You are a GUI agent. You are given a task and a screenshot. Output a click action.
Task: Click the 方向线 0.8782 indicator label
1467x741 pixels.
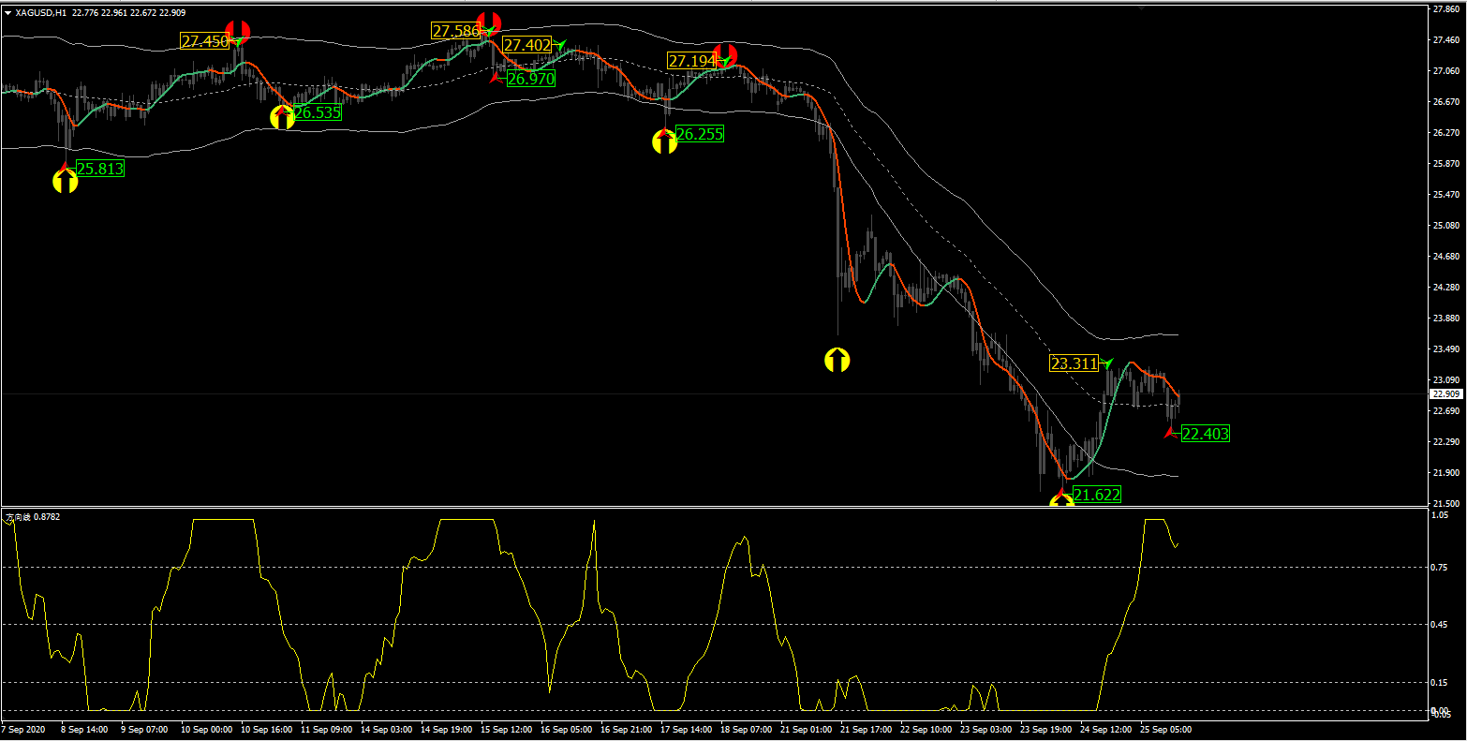(33, 516)
